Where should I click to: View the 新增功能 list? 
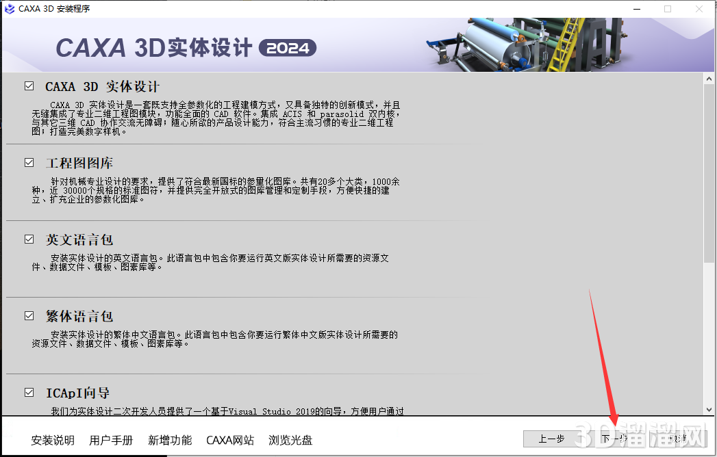pos(170,441)
